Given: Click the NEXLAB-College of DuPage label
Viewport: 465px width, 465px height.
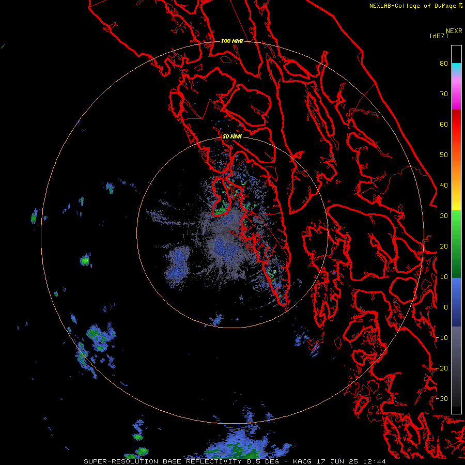Looking at the screenshot, I should (x=412, y=6).
